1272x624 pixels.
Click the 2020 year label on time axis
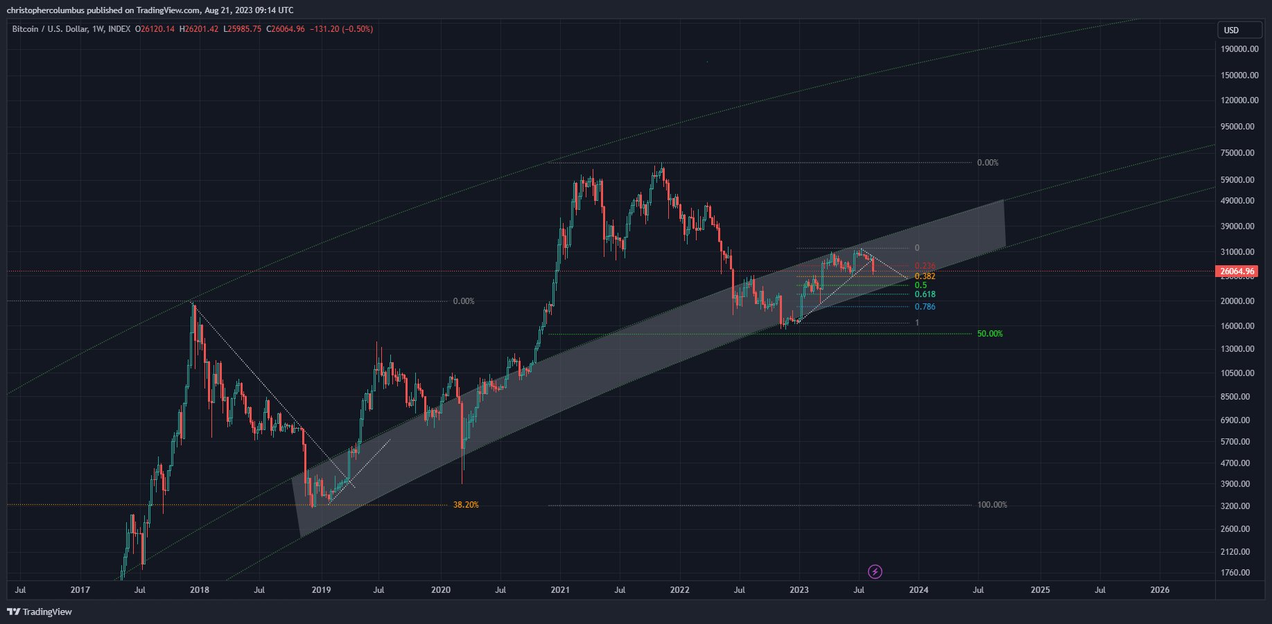pos(441,590)
